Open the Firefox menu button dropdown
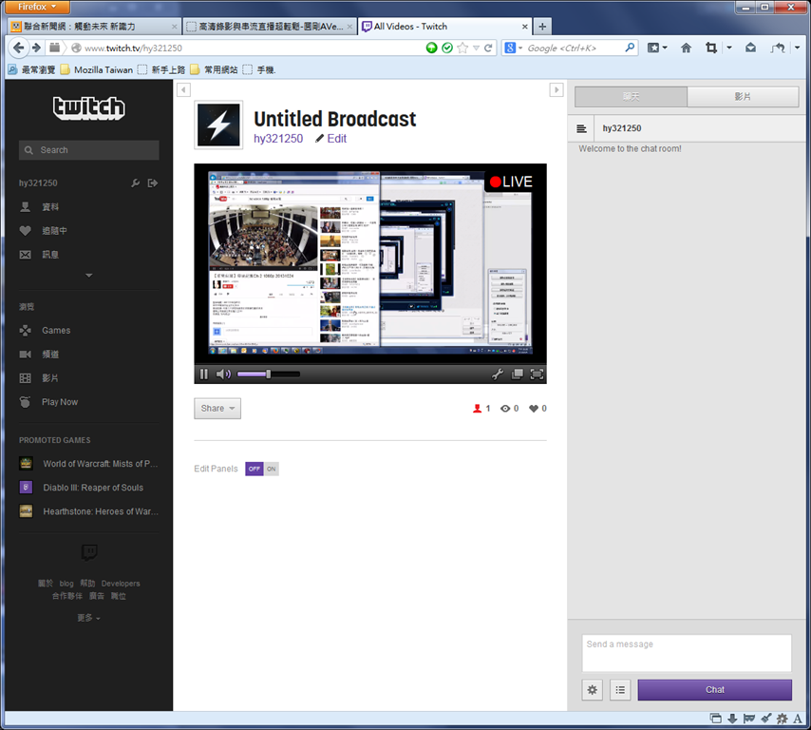This screenshot has width=811, height=730. (37, 7)
